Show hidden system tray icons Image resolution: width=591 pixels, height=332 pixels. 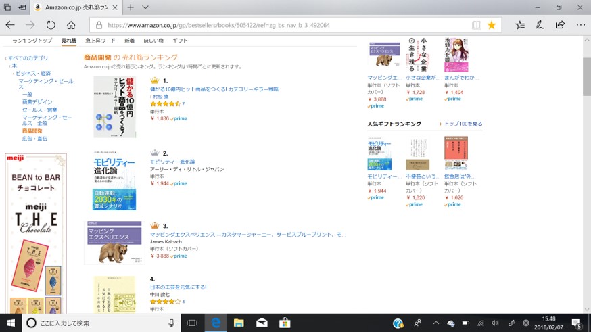(x=436, y=323)
